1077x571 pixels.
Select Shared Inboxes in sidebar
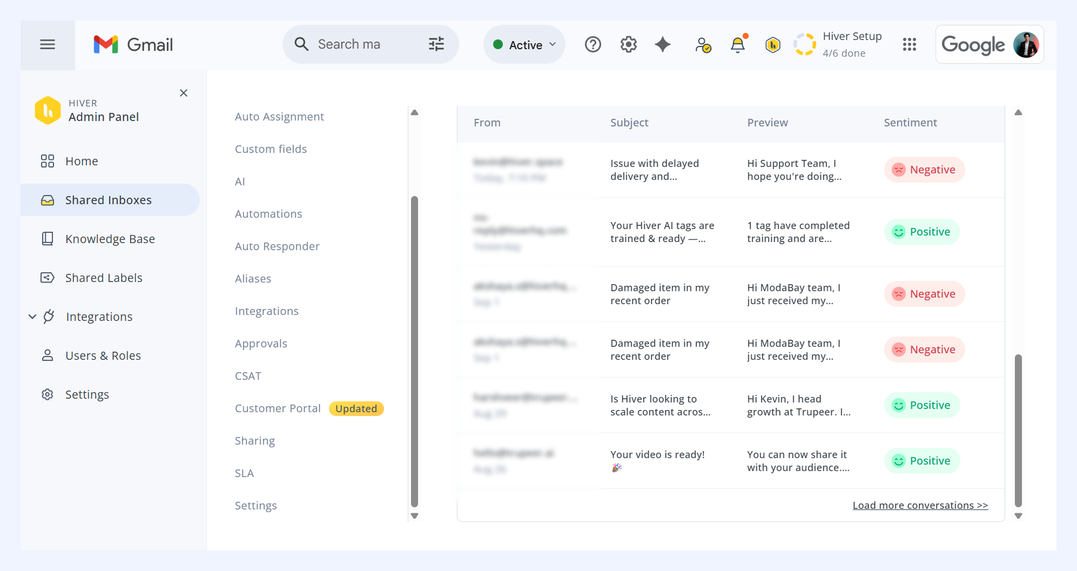click(x=110, y=200)
